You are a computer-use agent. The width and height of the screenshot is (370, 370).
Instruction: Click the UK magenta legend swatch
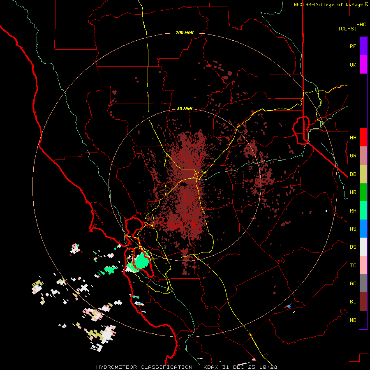click(363, 65)
